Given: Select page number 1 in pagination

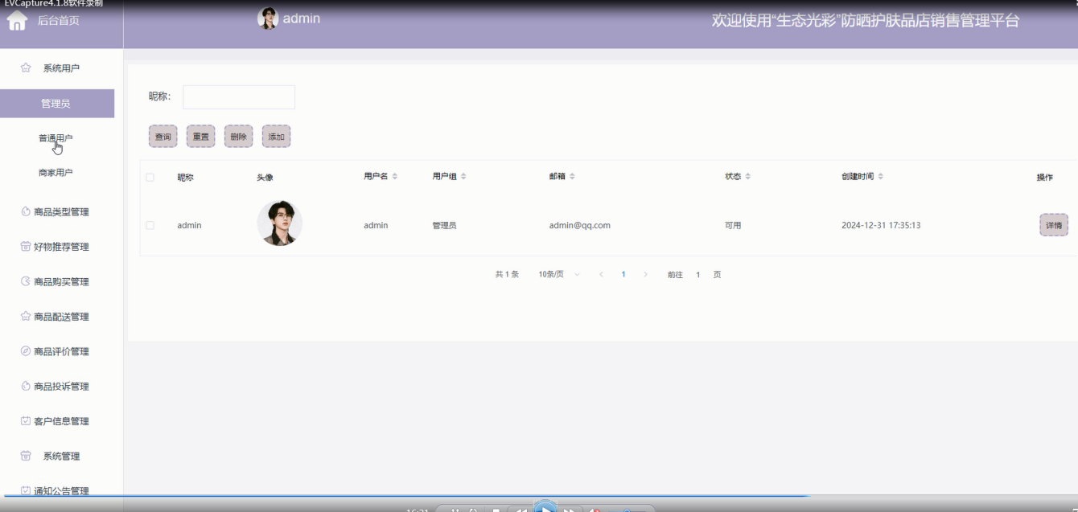Looking at the screenshot, I should pos(623,275).
